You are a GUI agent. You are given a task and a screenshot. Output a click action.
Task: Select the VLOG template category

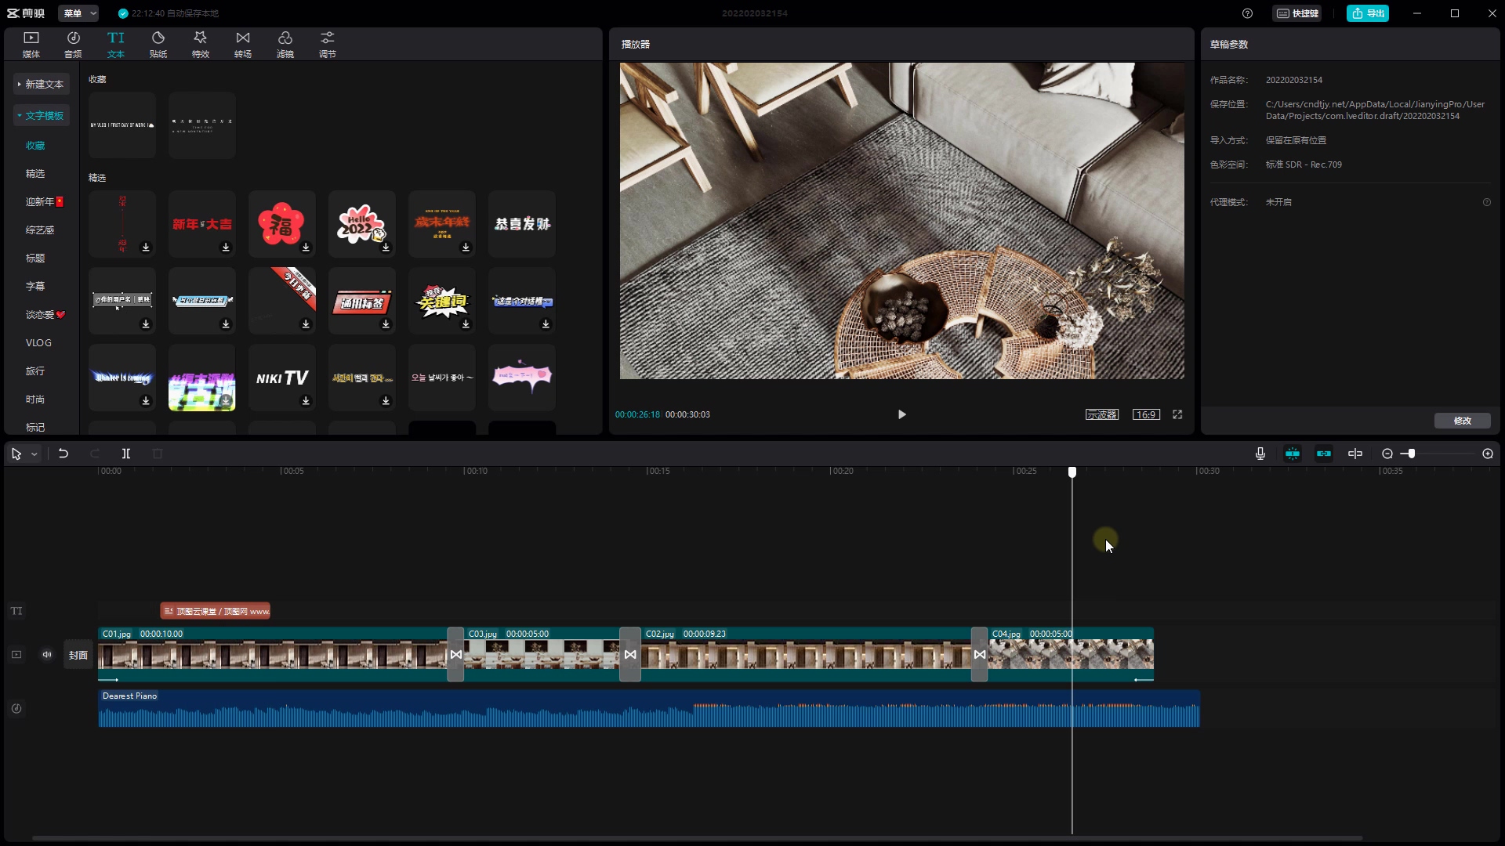coord(38,343)
